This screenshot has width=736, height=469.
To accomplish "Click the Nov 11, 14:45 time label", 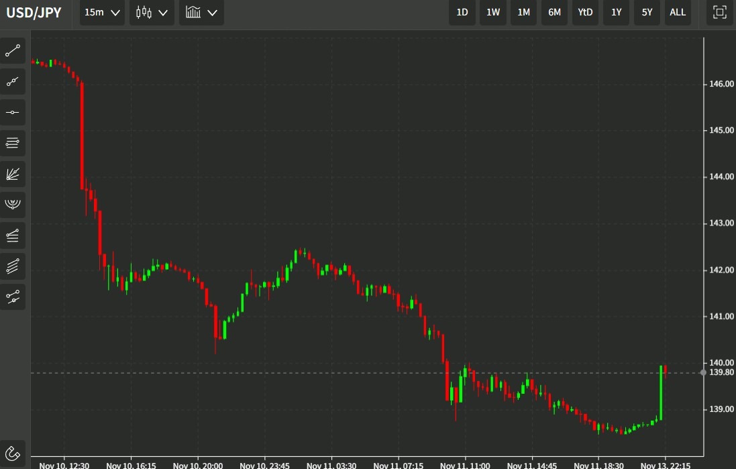I will coord(532,465).
